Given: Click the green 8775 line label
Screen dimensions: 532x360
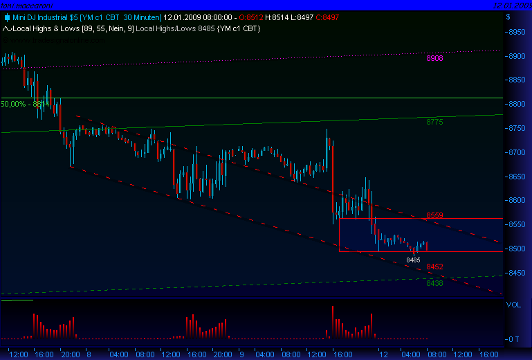Looking at the screenshot, I should click(434, 122).
